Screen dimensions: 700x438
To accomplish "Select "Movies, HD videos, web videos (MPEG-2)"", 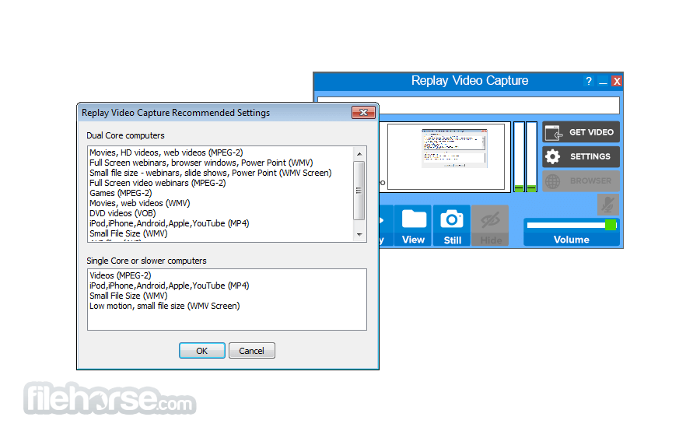I will click(166, 152).
